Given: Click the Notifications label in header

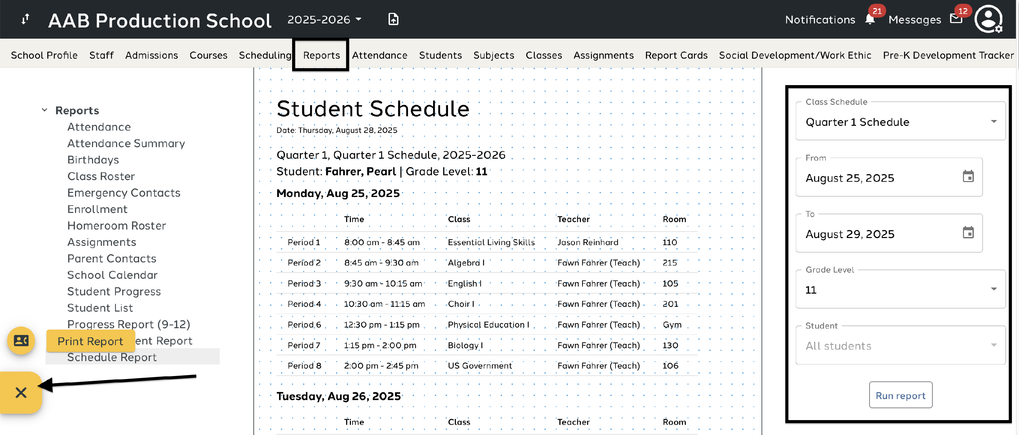Looking at the screenshot, I should [x=820, y=19].
